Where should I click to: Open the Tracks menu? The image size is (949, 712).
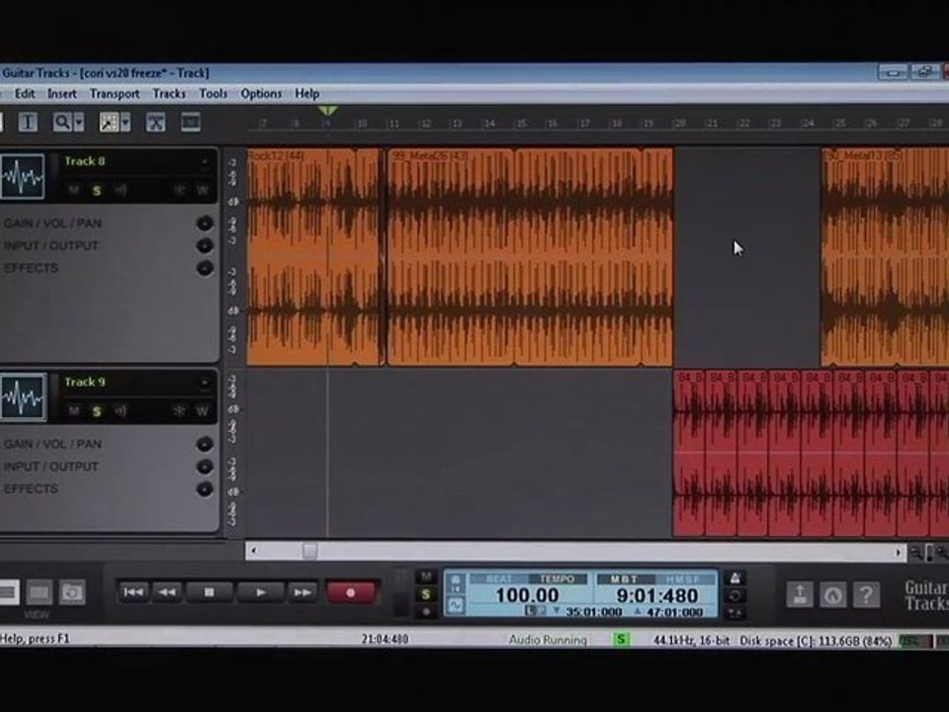[169, 94]
